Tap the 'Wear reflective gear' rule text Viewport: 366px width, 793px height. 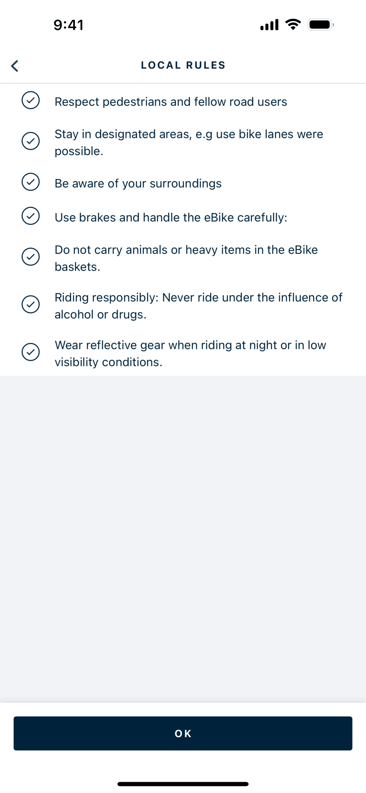[190, 354]
